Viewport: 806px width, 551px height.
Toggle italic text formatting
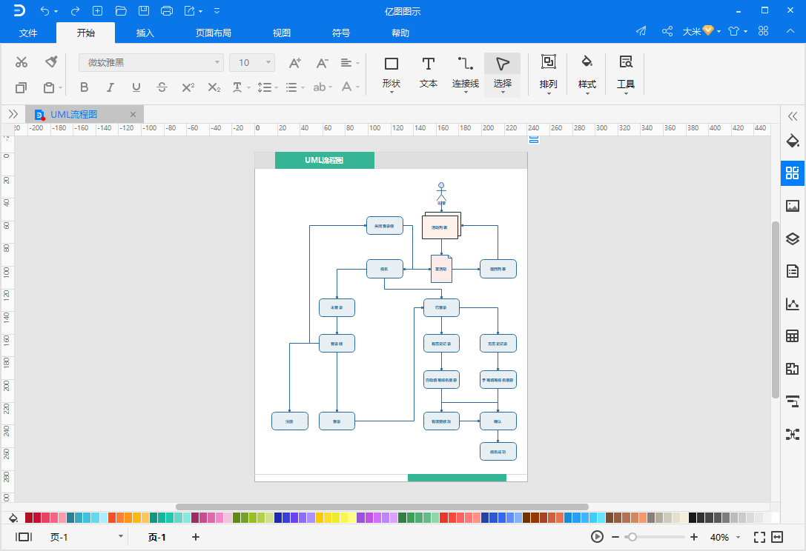click(110, 87)
